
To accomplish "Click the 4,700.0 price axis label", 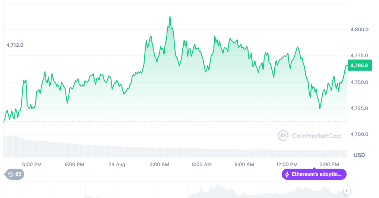I will tap(359, 134).
